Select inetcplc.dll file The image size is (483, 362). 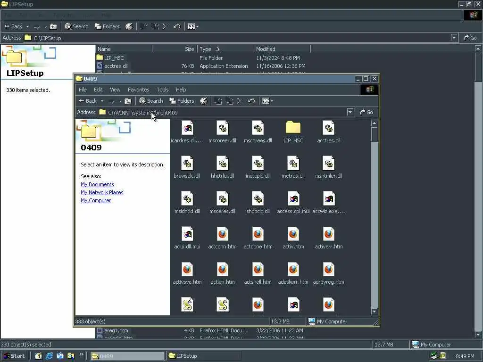click(x=258, y=167)
